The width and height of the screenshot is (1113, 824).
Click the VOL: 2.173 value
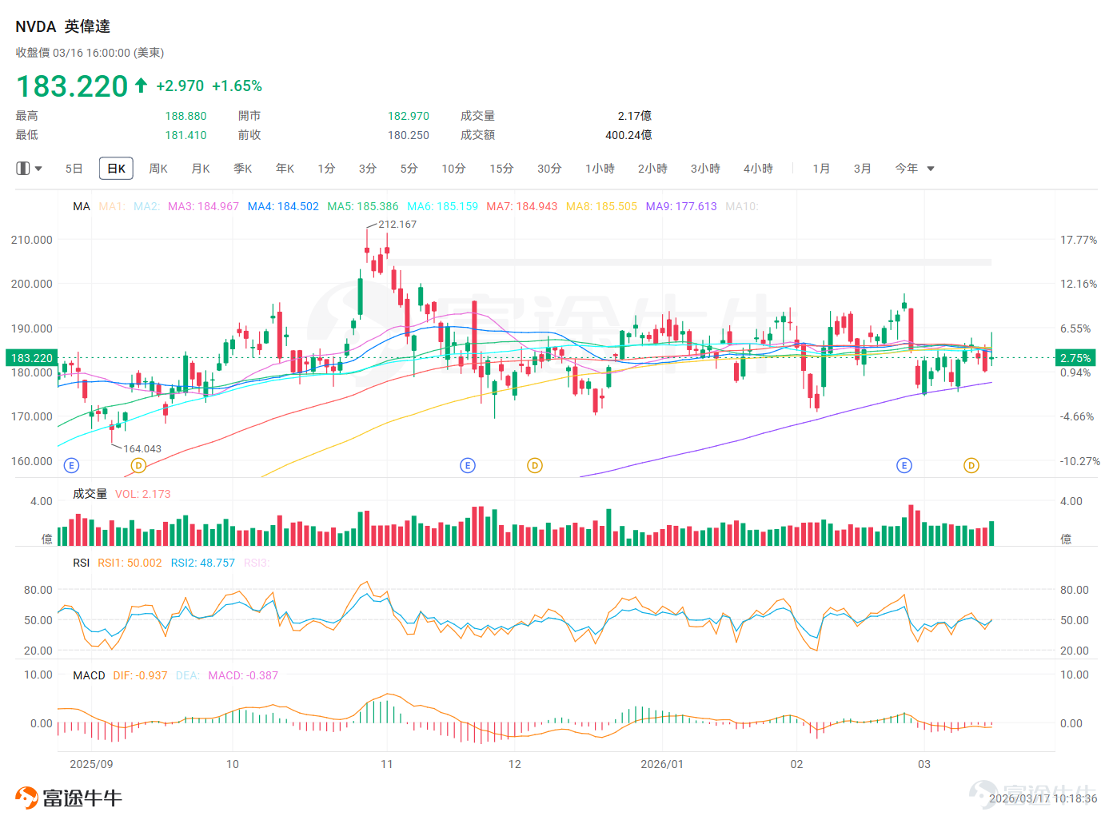pos(143,494)
